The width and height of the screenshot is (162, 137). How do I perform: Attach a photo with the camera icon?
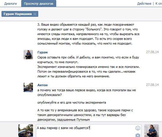pyautogui.click(x=138, y=135)
